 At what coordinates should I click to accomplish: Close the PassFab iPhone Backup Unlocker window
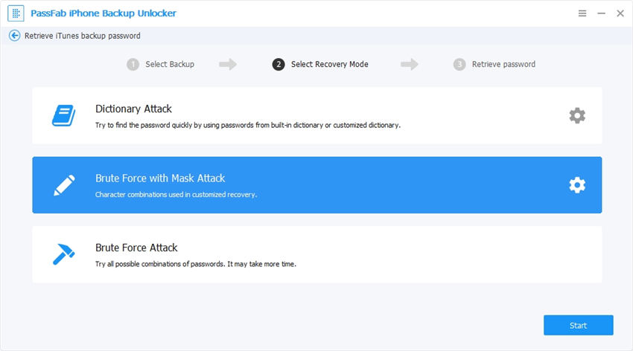(620, 14)
